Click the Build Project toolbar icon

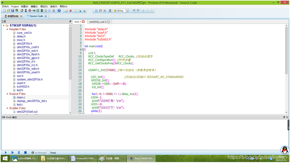click(x=96, y=11)
